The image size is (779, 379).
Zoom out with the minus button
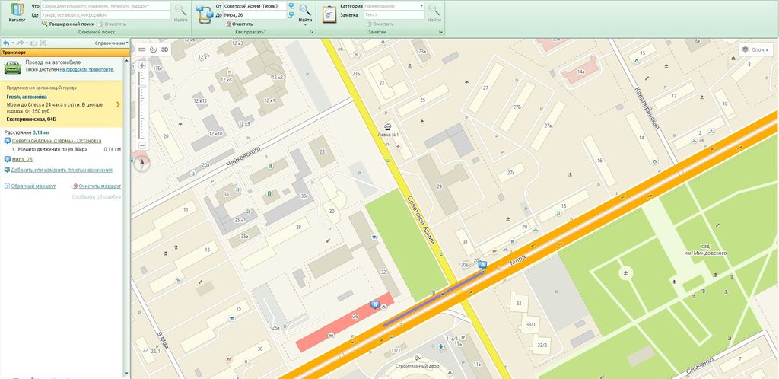click(x=141, y=145)
